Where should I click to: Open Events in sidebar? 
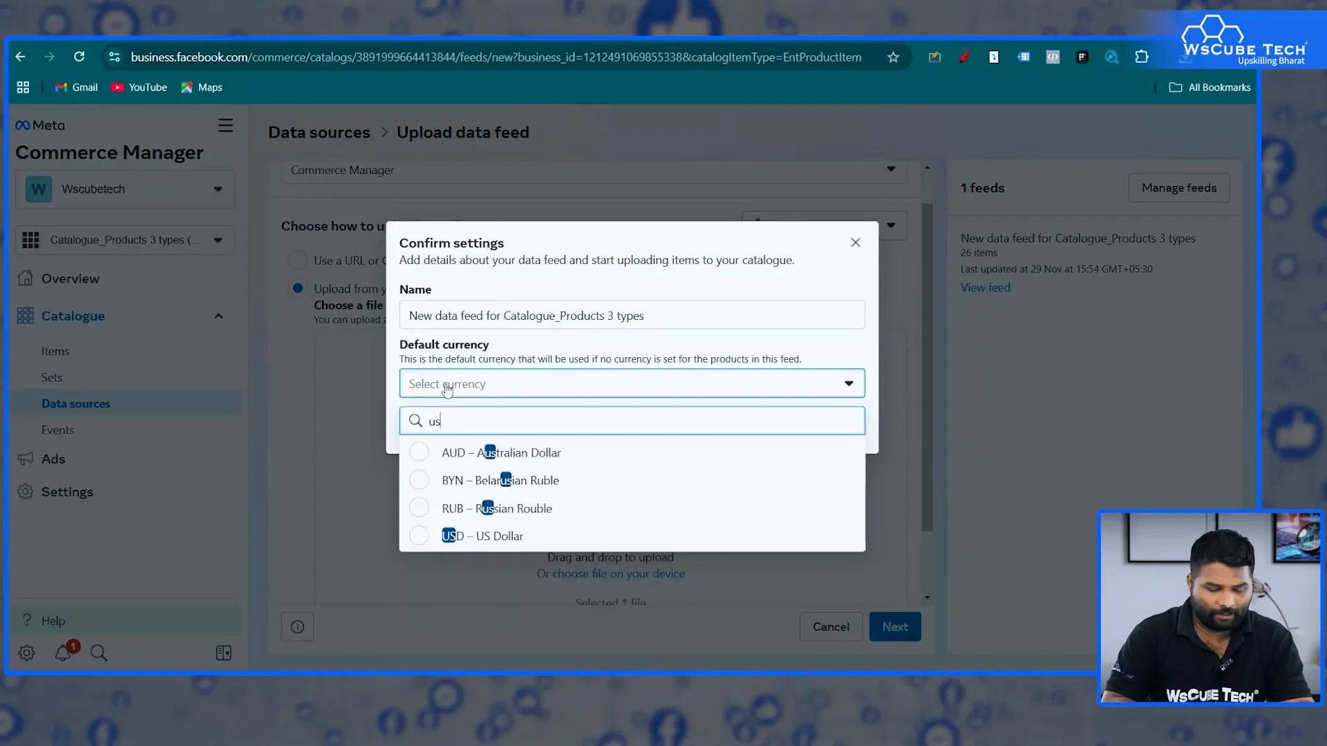pos(57,430)
